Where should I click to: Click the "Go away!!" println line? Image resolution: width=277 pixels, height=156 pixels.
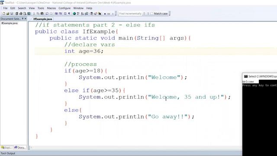136,117
